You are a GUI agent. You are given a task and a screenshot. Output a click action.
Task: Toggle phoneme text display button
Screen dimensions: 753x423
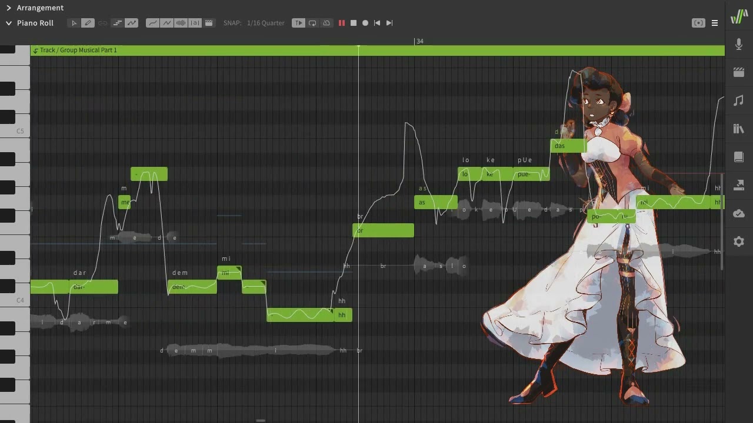(195, 23)
